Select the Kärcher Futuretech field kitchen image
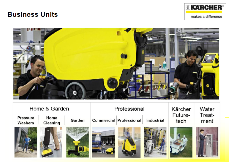Screen dimensions: 229x162 coord(181,142)
